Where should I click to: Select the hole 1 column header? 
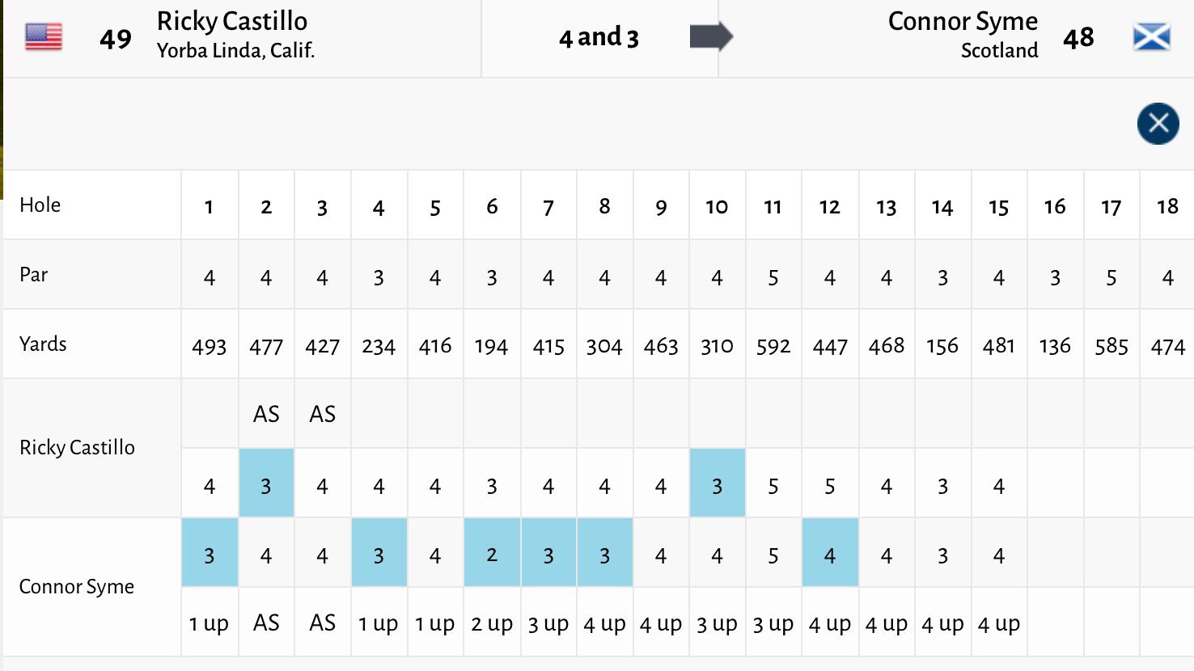(209, 207)
